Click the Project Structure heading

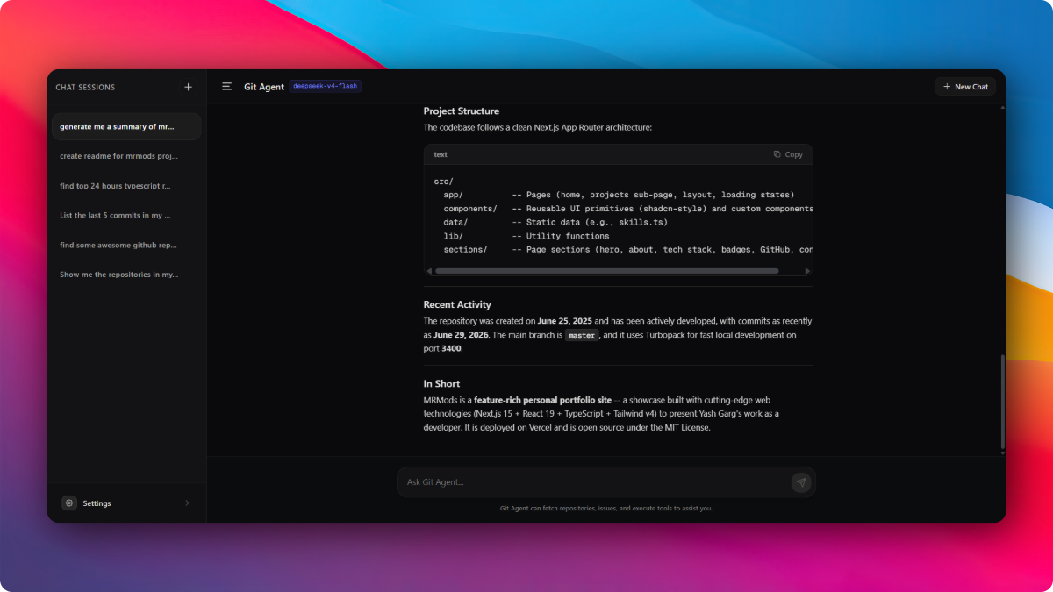[462, 111]
